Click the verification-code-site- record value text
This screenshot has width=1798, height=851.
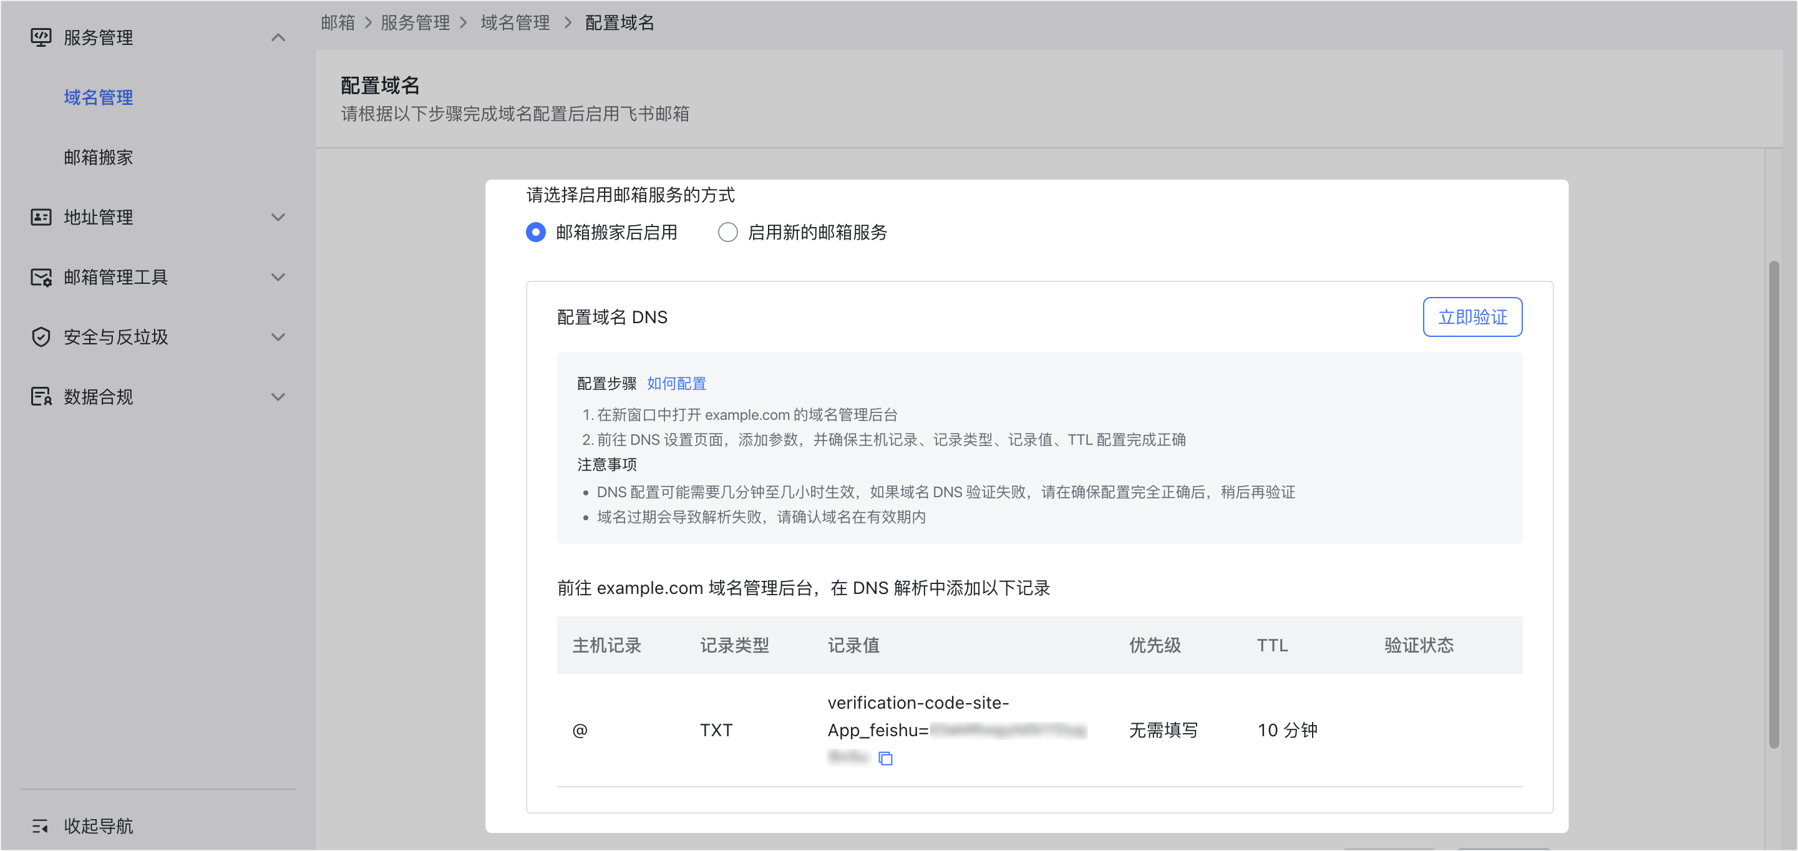(918, 703)
